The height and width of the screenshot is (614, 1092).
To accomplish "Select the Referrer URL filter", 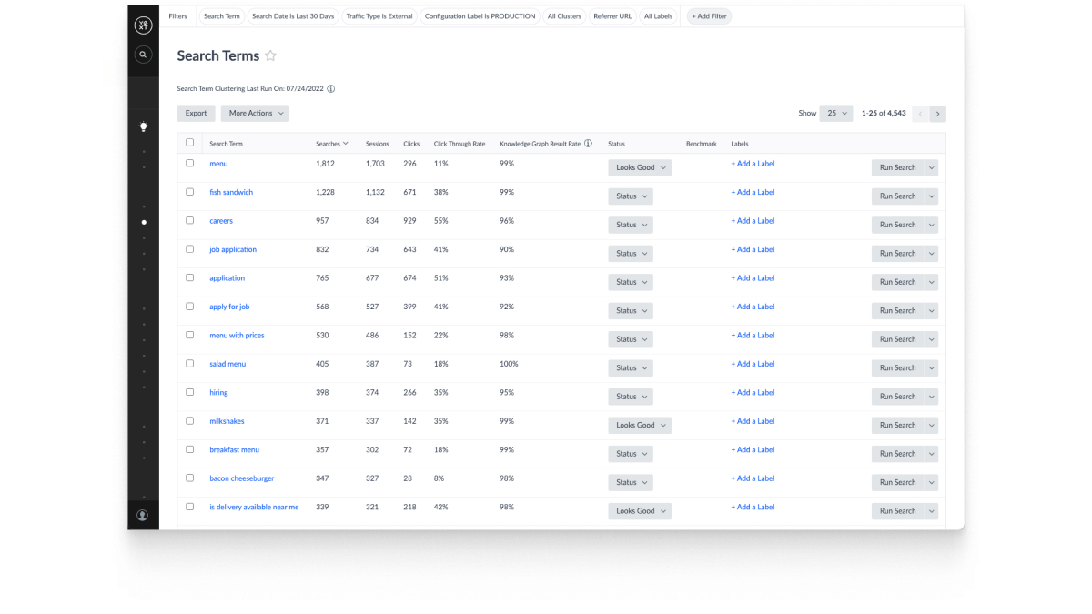I will 612,16.
